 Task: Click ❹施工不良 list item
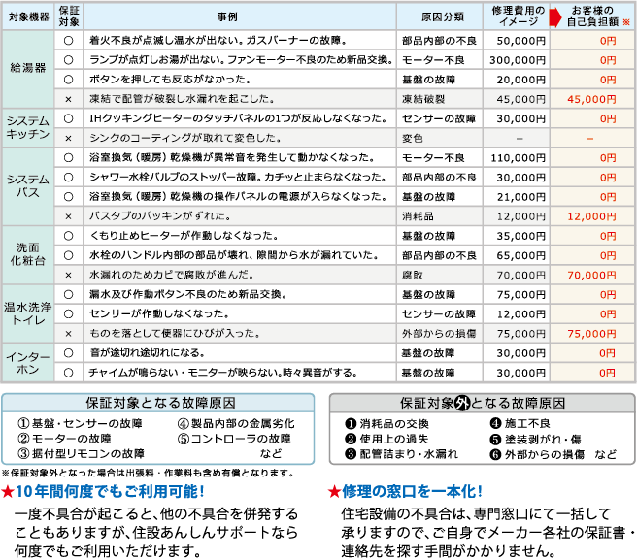tap(520, 424)
